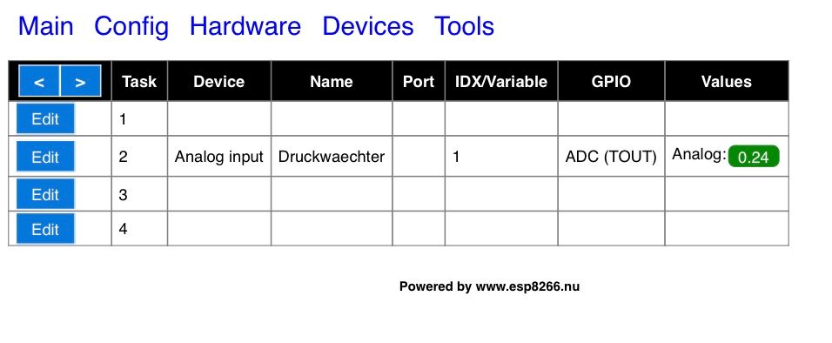832x343 pixels.
Task: Click the IDX/Variable column header
Action: click(x=501, y=81)
